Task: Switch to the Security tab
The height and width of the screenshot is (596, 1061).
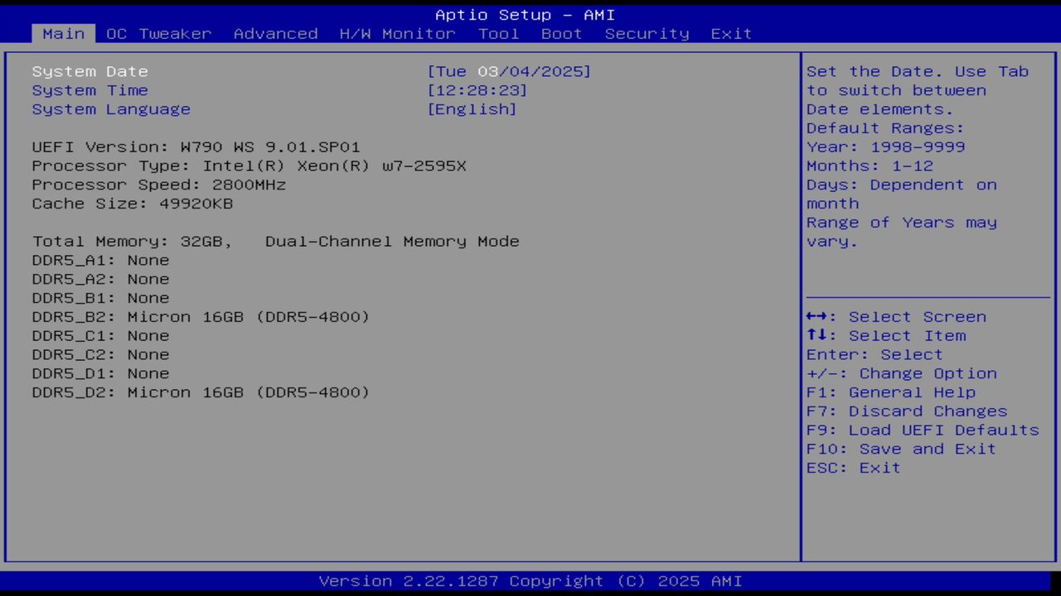Action: (647, 34)
